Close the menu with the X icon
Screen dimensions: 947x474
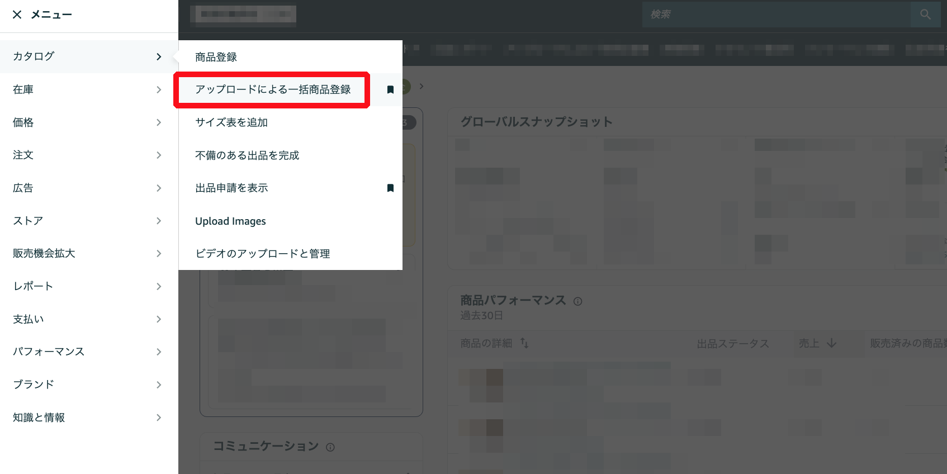pos(17,15)
